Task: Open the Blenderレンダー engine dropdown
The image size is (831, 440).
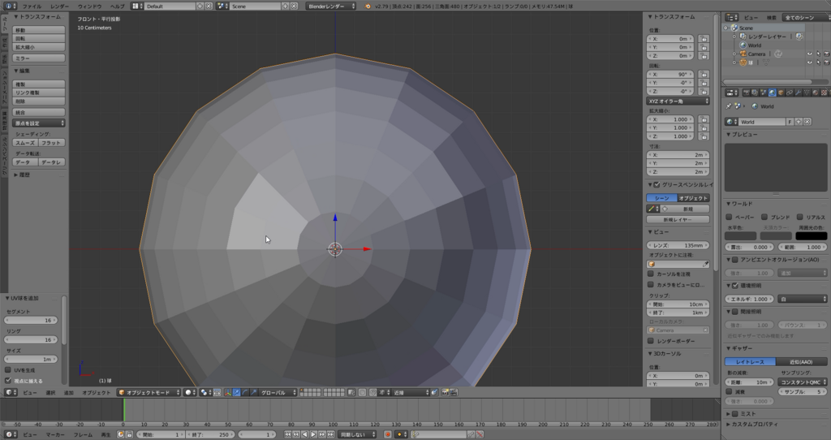Action: click(x=331, y=6)
